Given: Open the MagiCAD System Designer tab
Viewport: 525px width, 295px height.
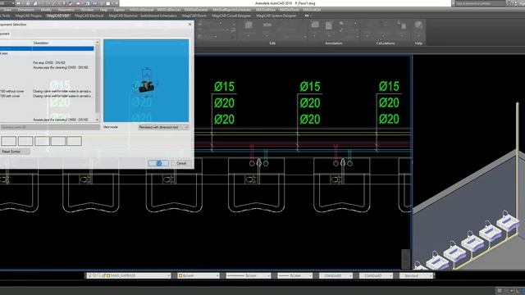Looking at the screenshot, I should 276,16.
